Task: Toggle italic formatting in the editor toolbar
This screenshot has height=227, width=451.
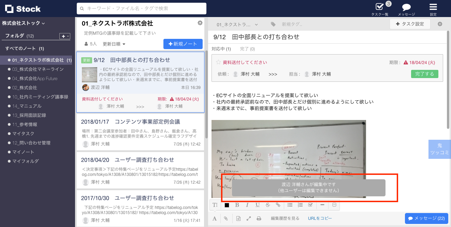Action: tap(247, 205)
